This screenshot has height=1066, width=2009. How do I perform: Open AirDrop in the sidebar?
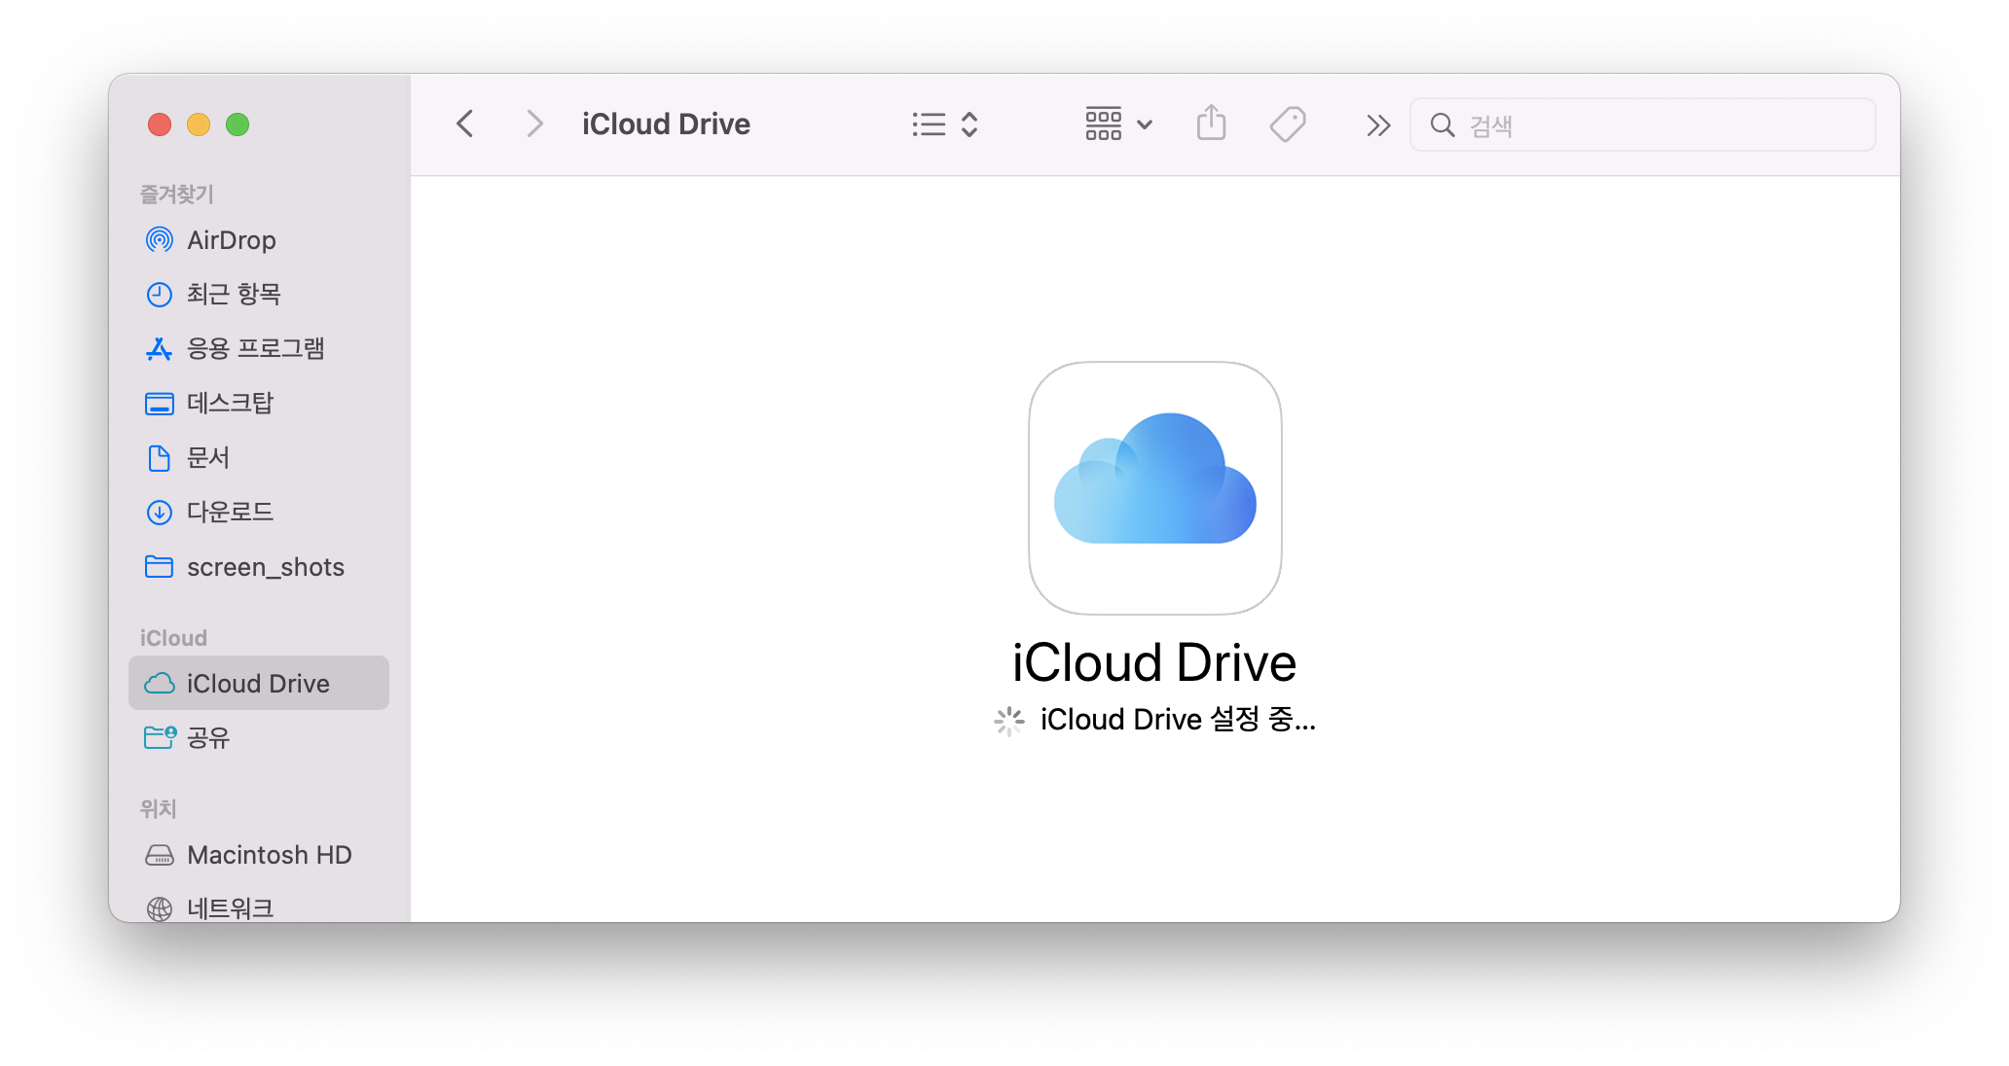[231, 240]
